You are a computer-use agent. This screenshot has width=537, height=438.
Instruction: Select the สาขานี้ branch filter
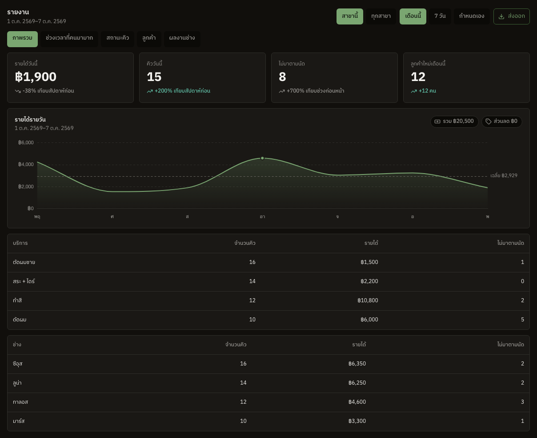click(x=350, y=16)
